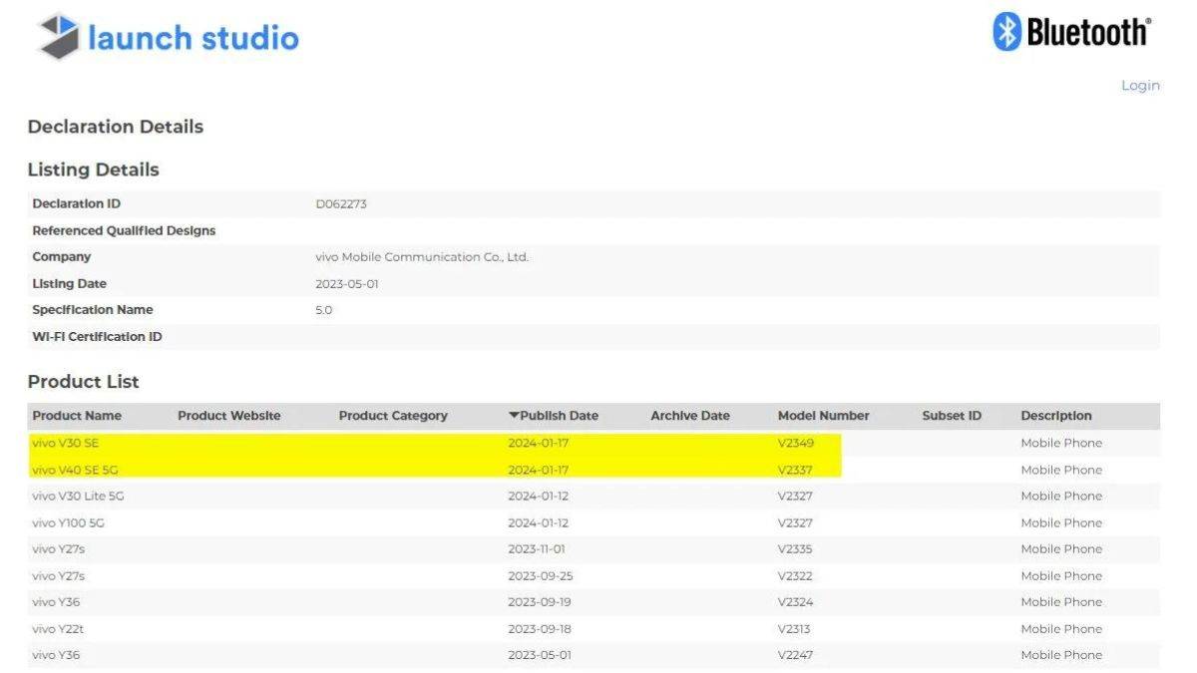1197x673 pixels.
Task: Click the launch studio title text
Action: pyautogui.click(x=194, y=38)
